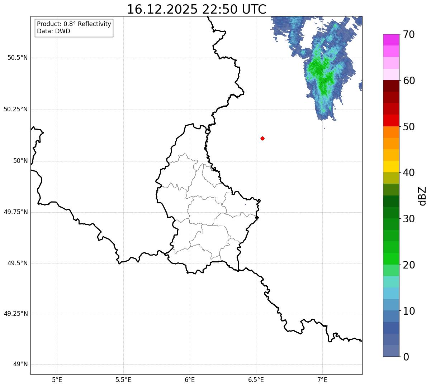431x387 pixels.
Task: Click the bright red swatch above 50
Action: pos(391,120)
